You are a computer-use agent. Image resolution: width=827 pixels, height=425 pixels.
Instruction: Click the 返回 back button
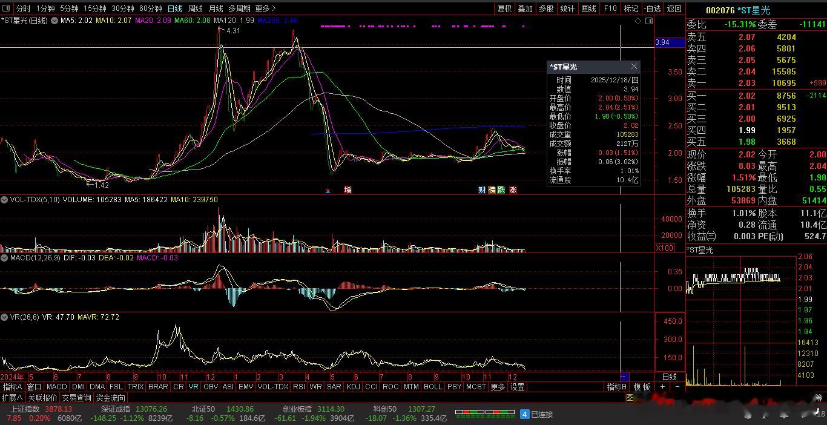674,8
